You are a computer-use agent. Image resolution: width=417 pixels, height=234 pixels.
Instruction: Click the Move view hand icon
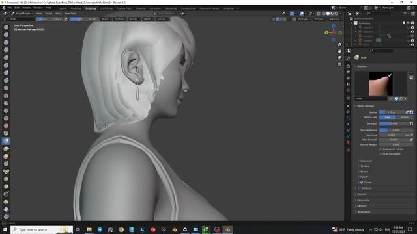[339, 51]
